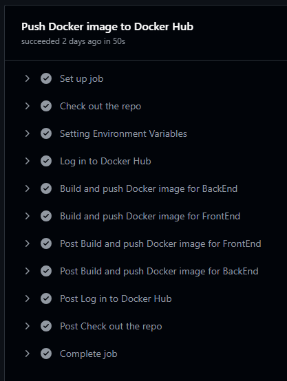Expand the Set up job step
The width and height of the screenshot is (287, 381).
[28, 78]
